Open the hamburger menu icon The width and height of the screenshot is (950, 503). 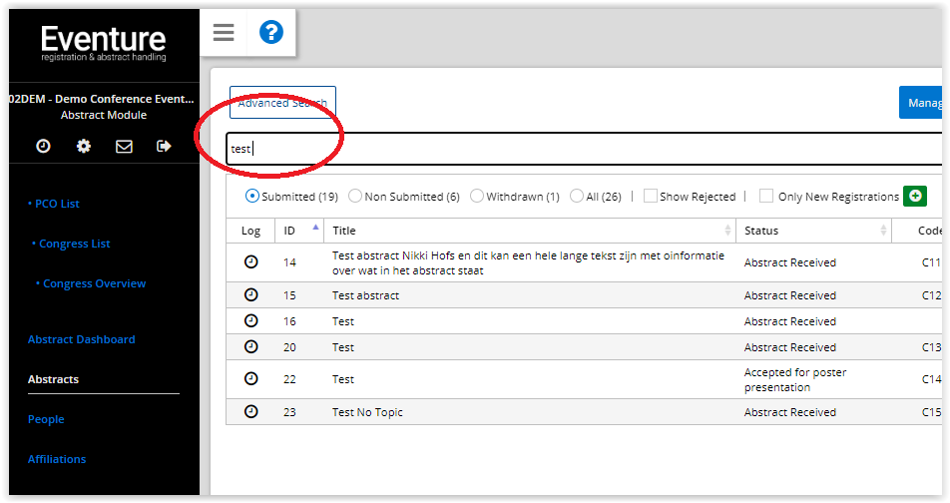tap(223, 32)
